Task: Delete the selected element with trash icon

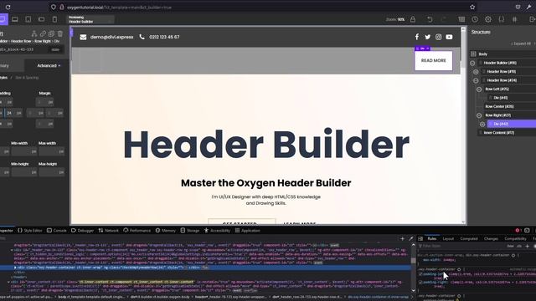Action: pos(60,33)
